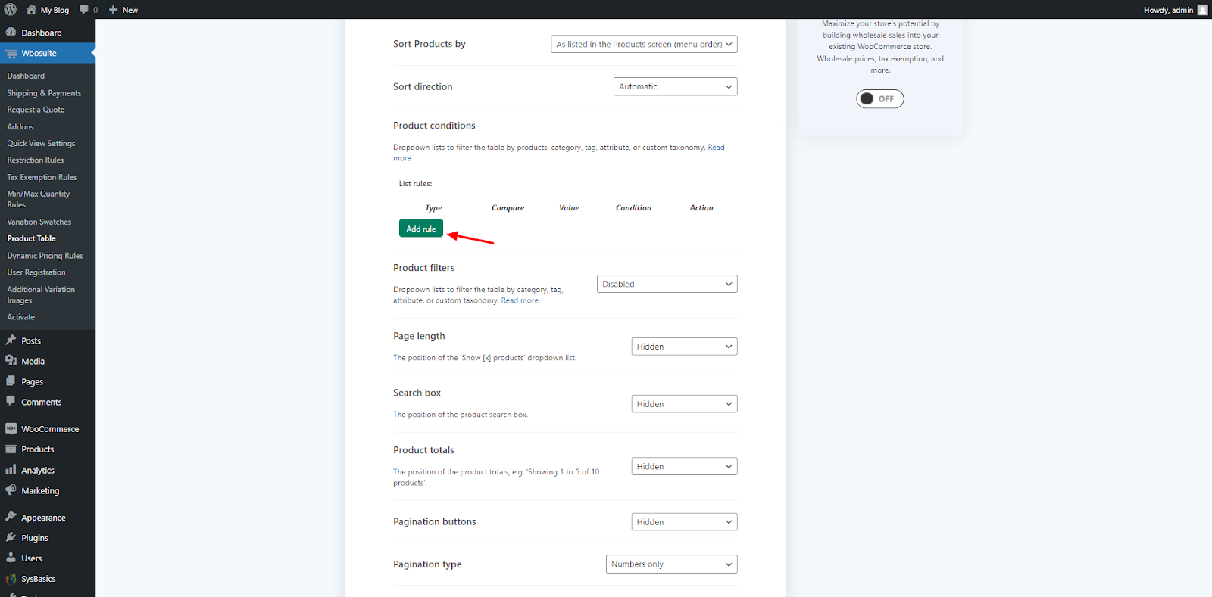Open My Blog home icon
Image resolution: width=1212 pixels, height=597 pixels.
[31, 10]
